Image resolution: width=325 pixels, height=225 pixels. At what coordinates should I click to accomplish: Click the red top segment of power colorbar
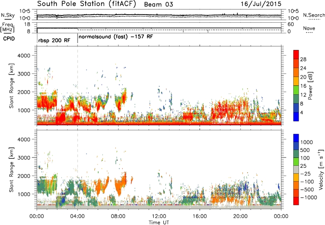point(296,54)
